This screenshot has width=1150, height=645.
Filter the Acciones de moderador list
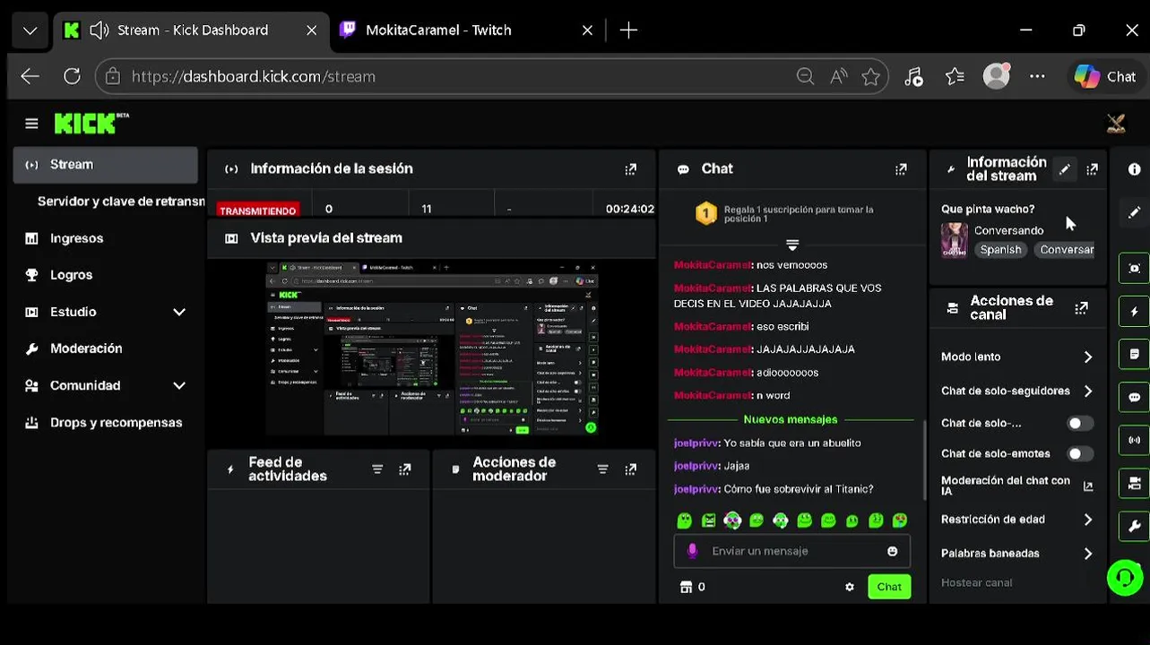(x=602, y=469)
